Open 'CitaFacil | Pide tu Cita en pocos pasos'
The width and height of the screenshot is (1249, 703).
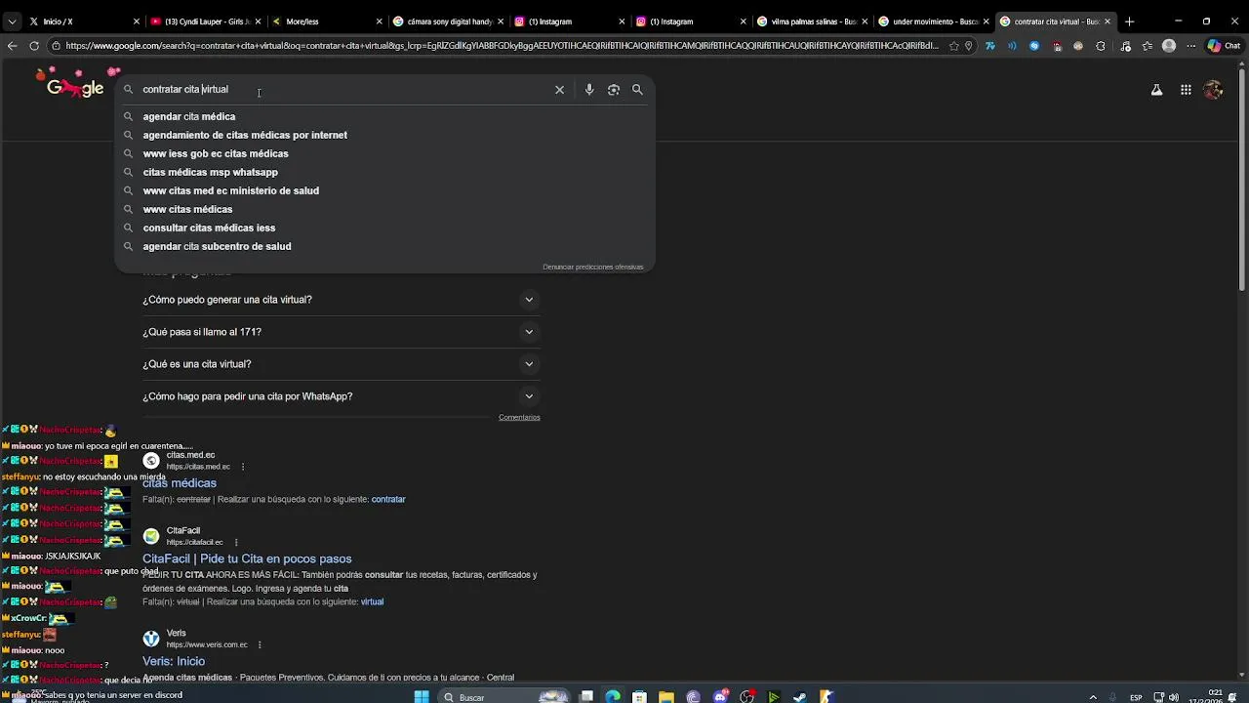point(247,558)
